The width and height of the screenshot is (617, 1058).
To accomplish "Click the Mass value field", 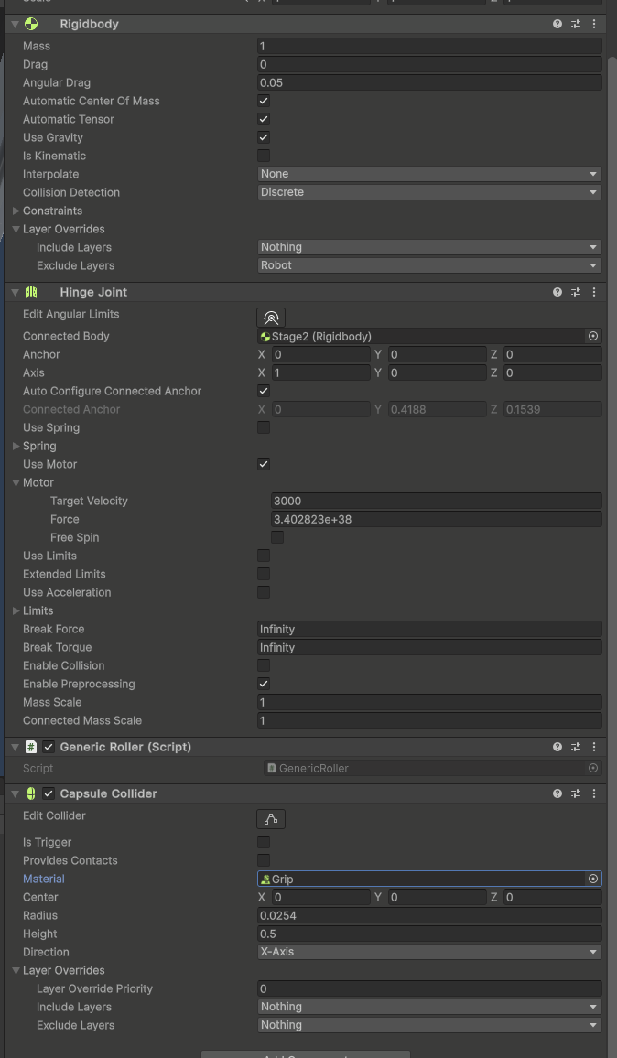I will (429, 46).
